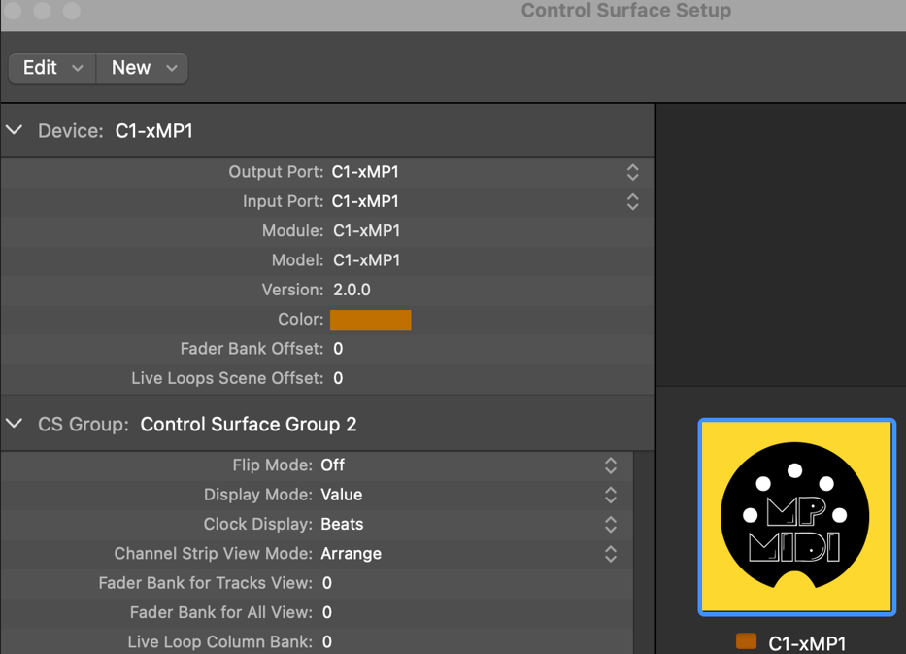The width and height of the screenshot is (906, 654).
Task: Open the Display Mode popup arrows
Action: 611,495
